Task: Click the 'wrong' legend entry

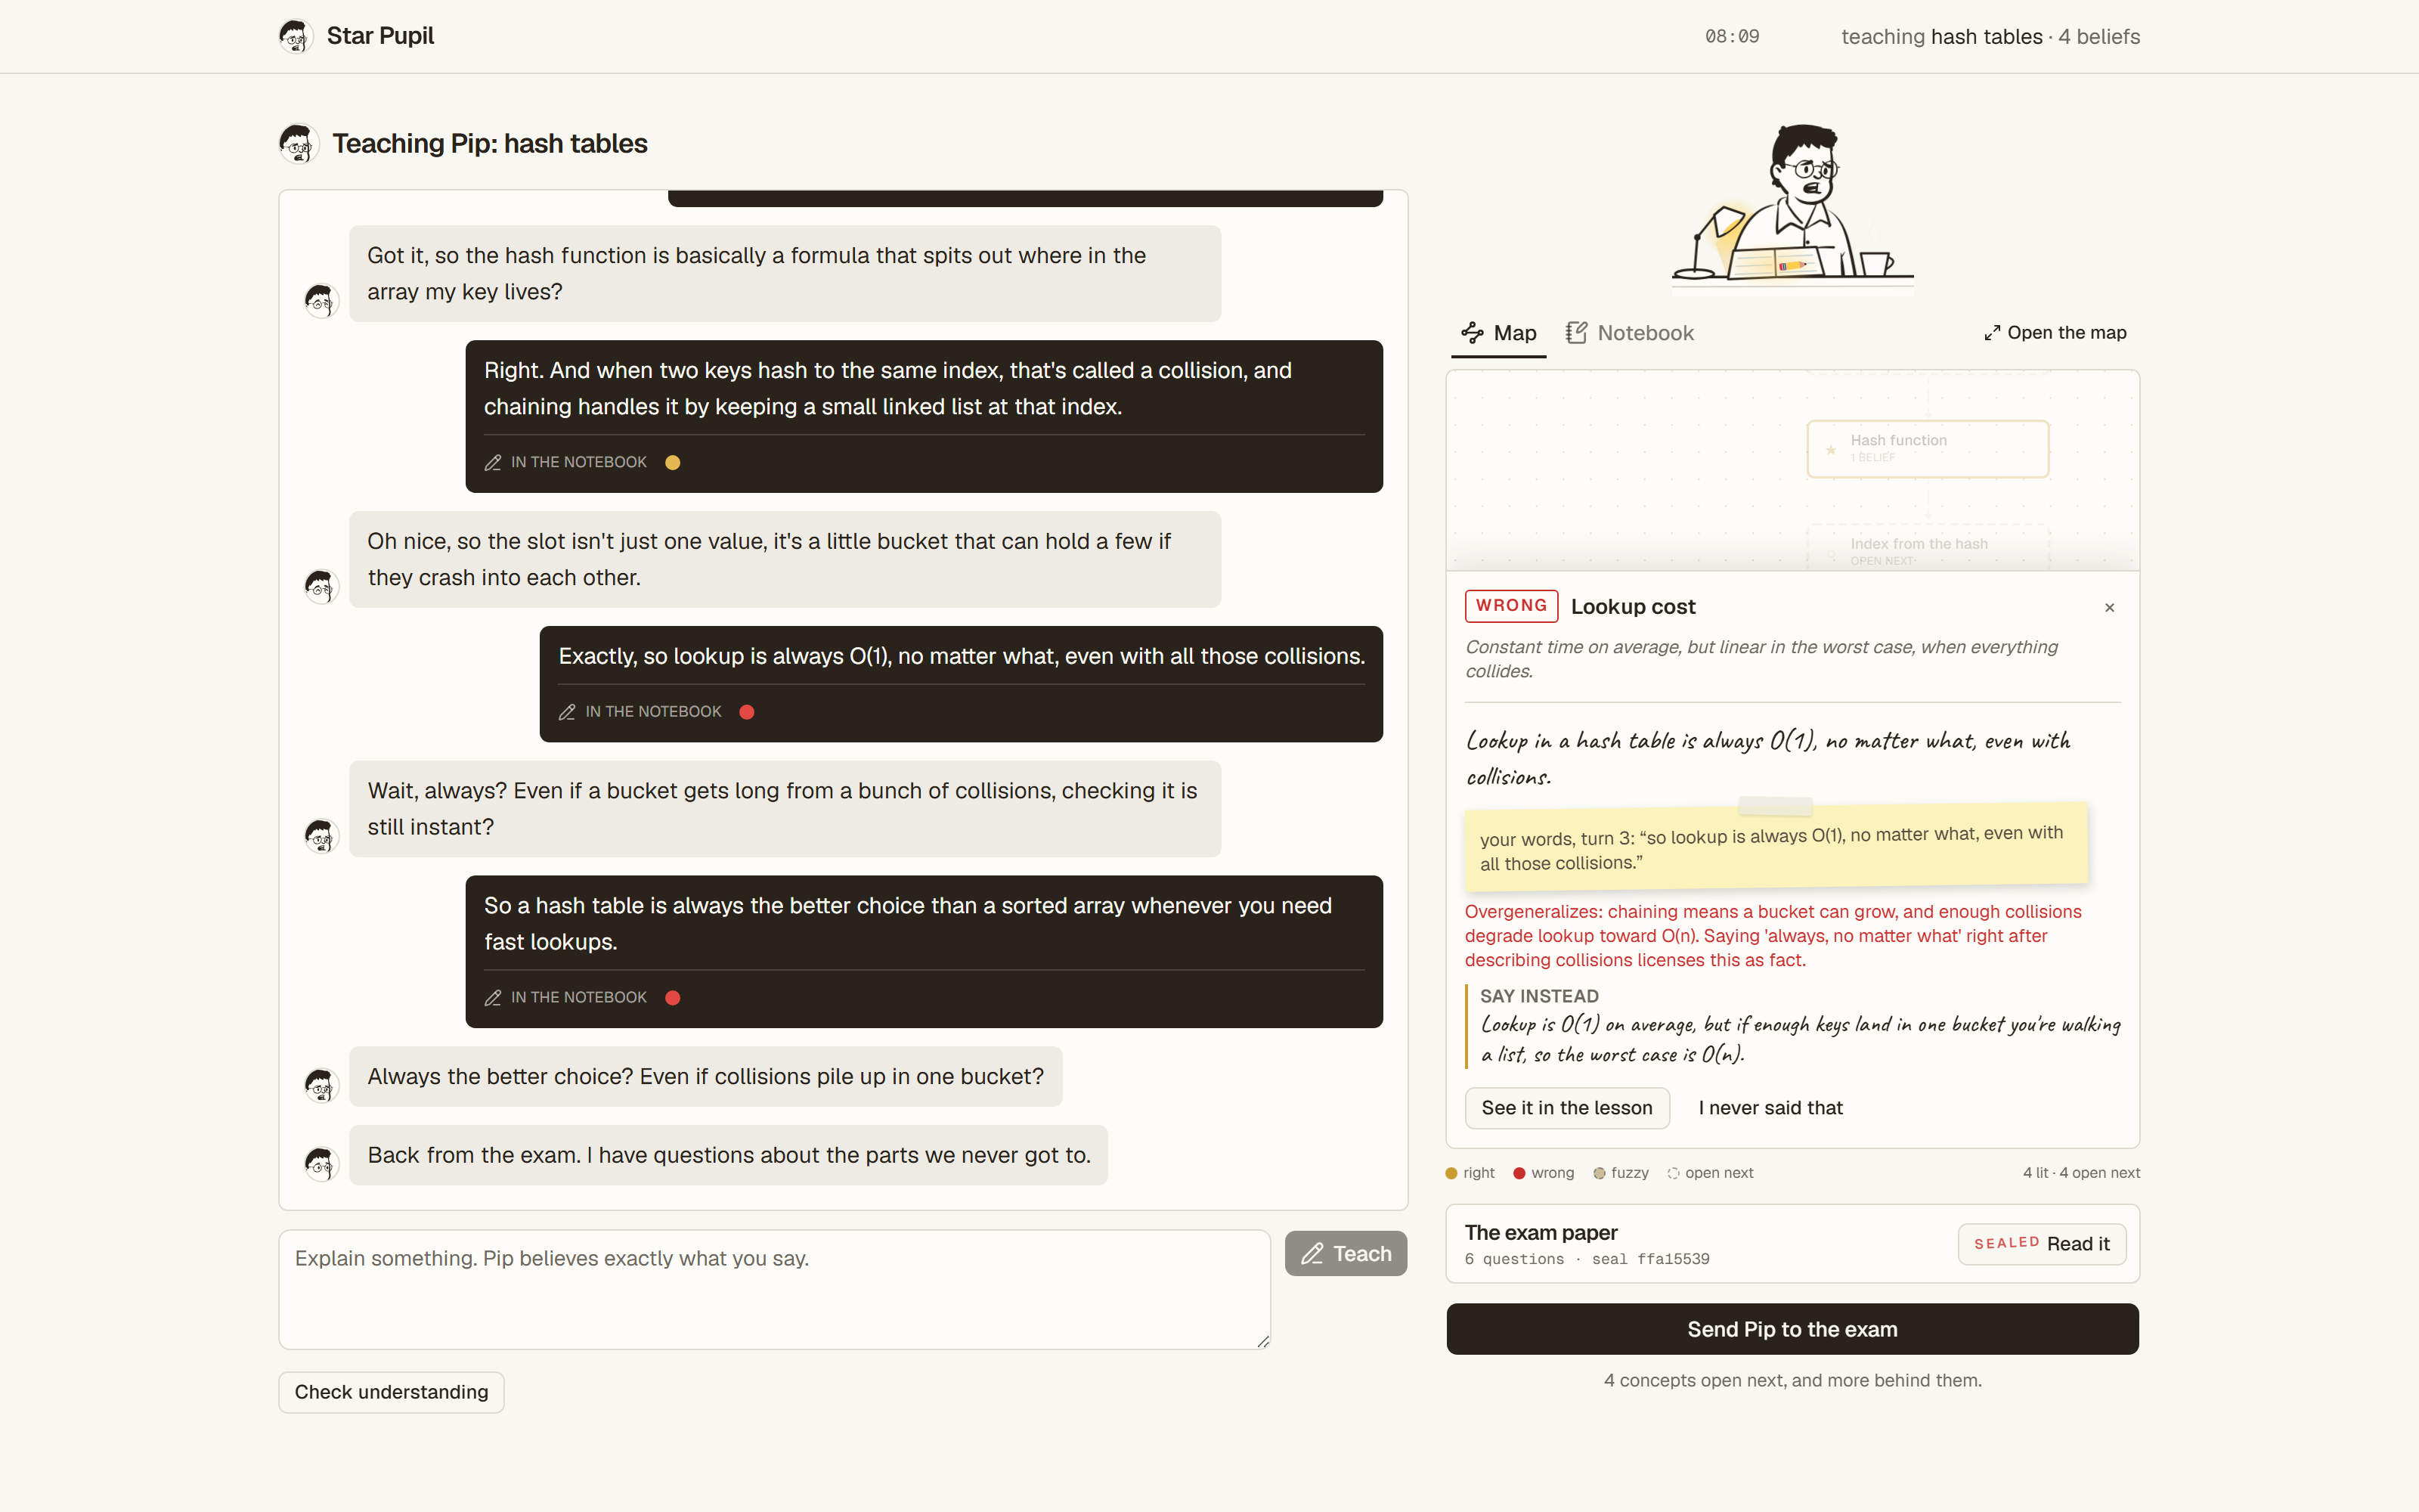Action: (x=1544, y=1173)
